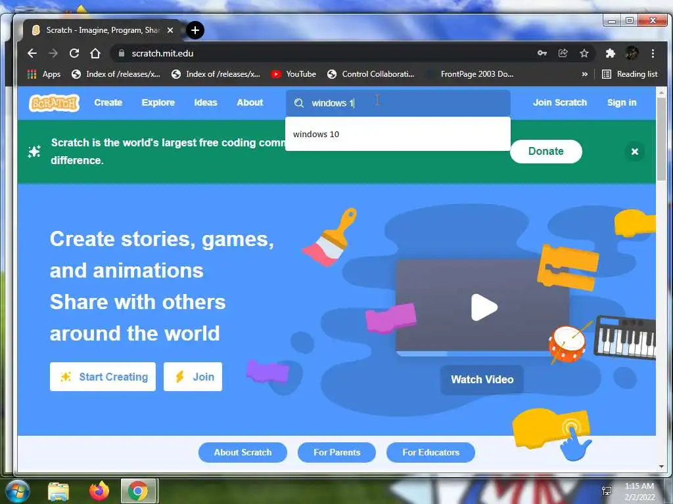Viewport: 673px width, 504px height.
Task: Play the intro video
Action: [484, 307]
